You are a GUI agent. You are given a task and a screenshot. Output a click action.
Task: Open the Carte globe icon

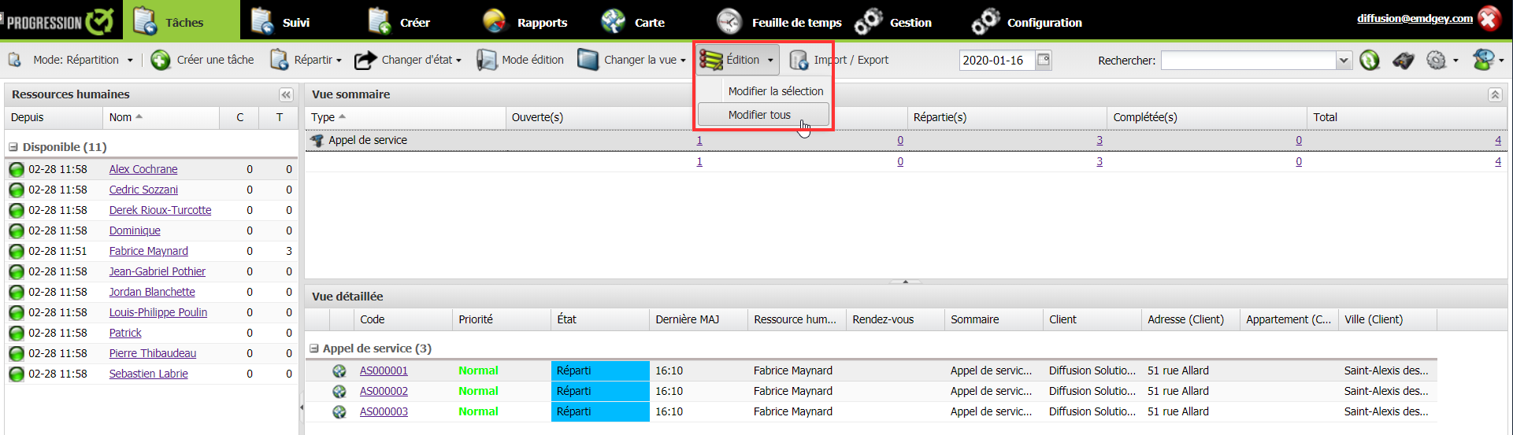613,22
